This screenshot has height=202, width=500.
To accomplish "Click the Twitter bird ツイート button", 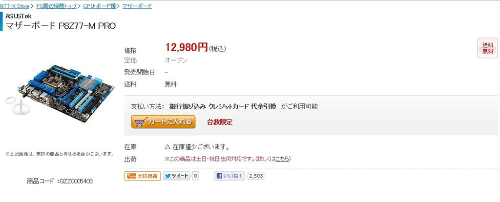I will (176, 176).
